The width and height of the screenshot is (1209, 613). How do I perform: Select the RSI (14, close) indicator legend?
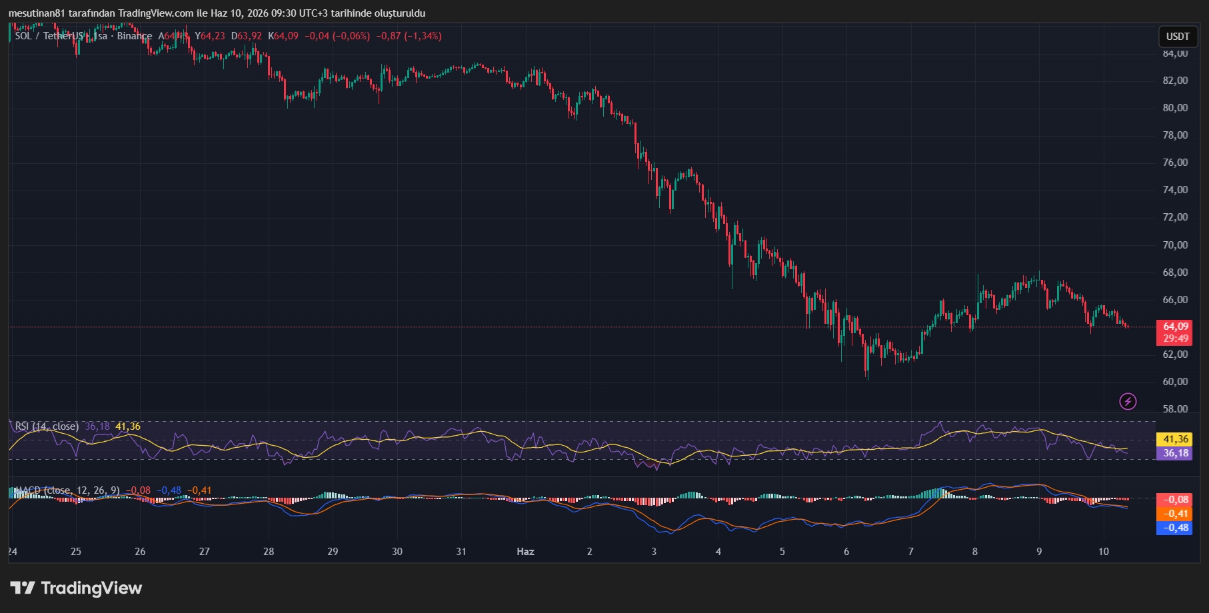(x=47, y=426)
